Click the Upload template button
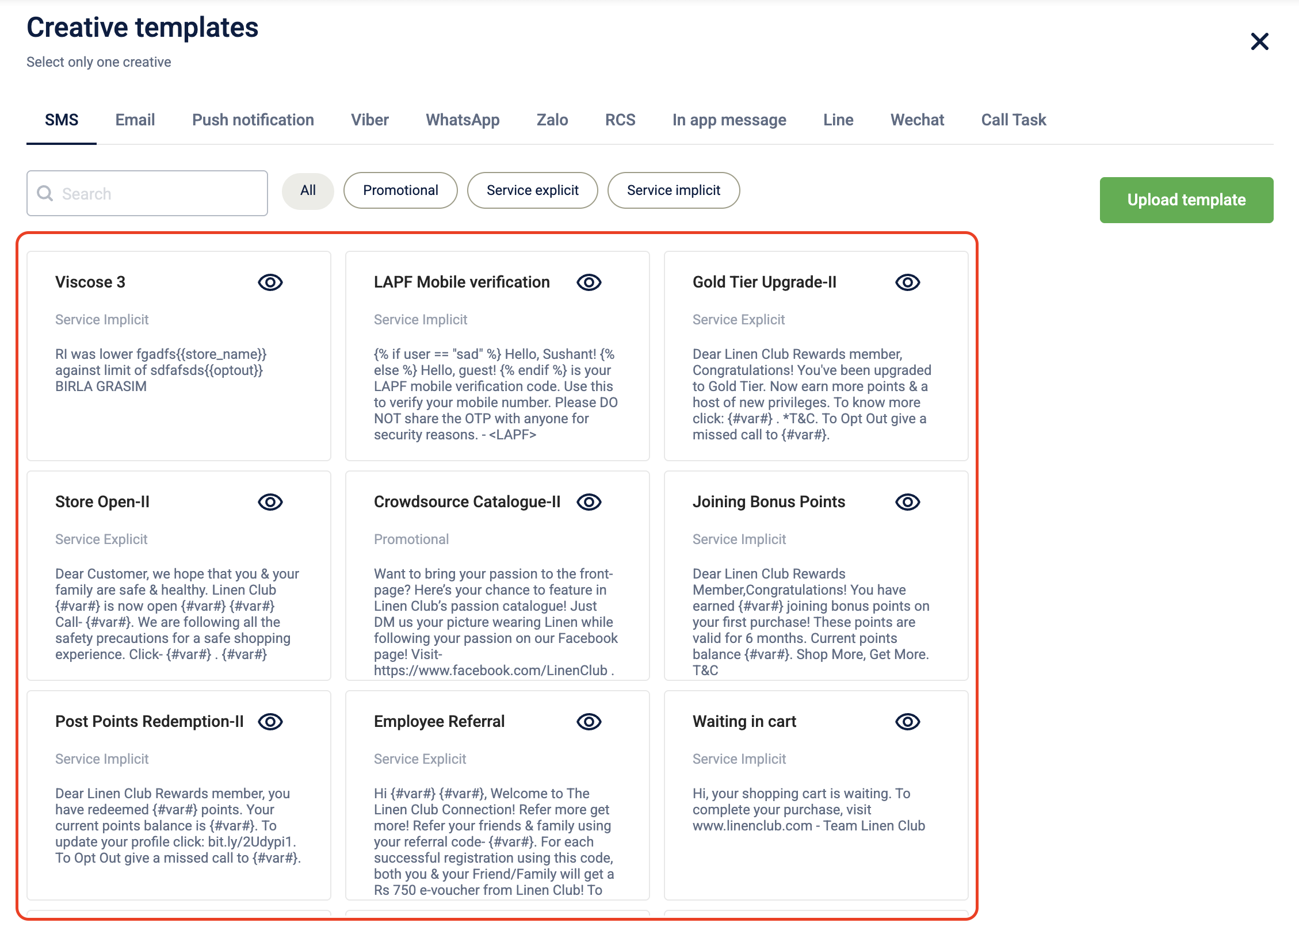This screenshot has width=1299, height=942. 1186,200
